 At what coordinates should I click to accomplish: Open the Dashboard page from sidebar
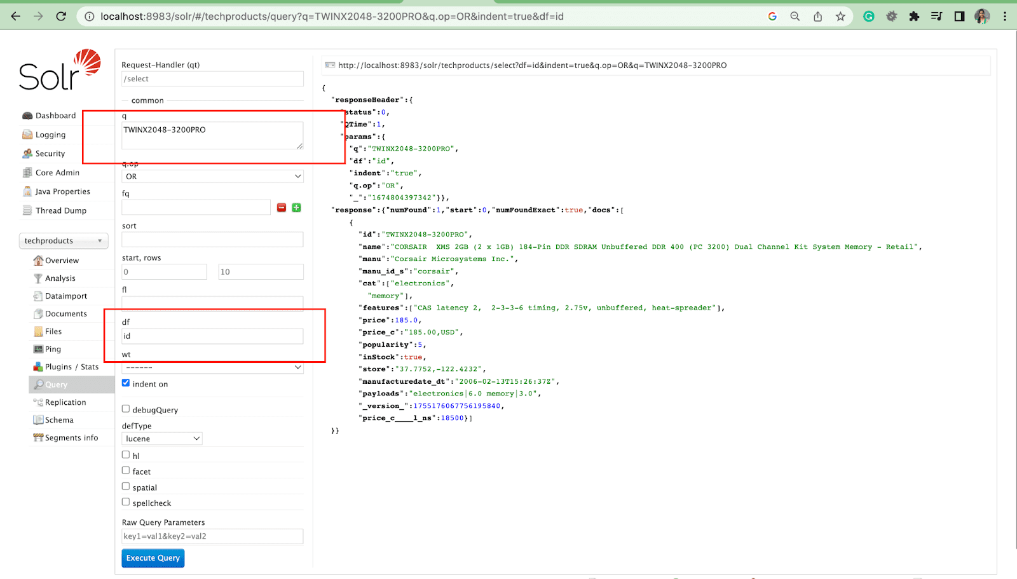(x=55, y=116)
